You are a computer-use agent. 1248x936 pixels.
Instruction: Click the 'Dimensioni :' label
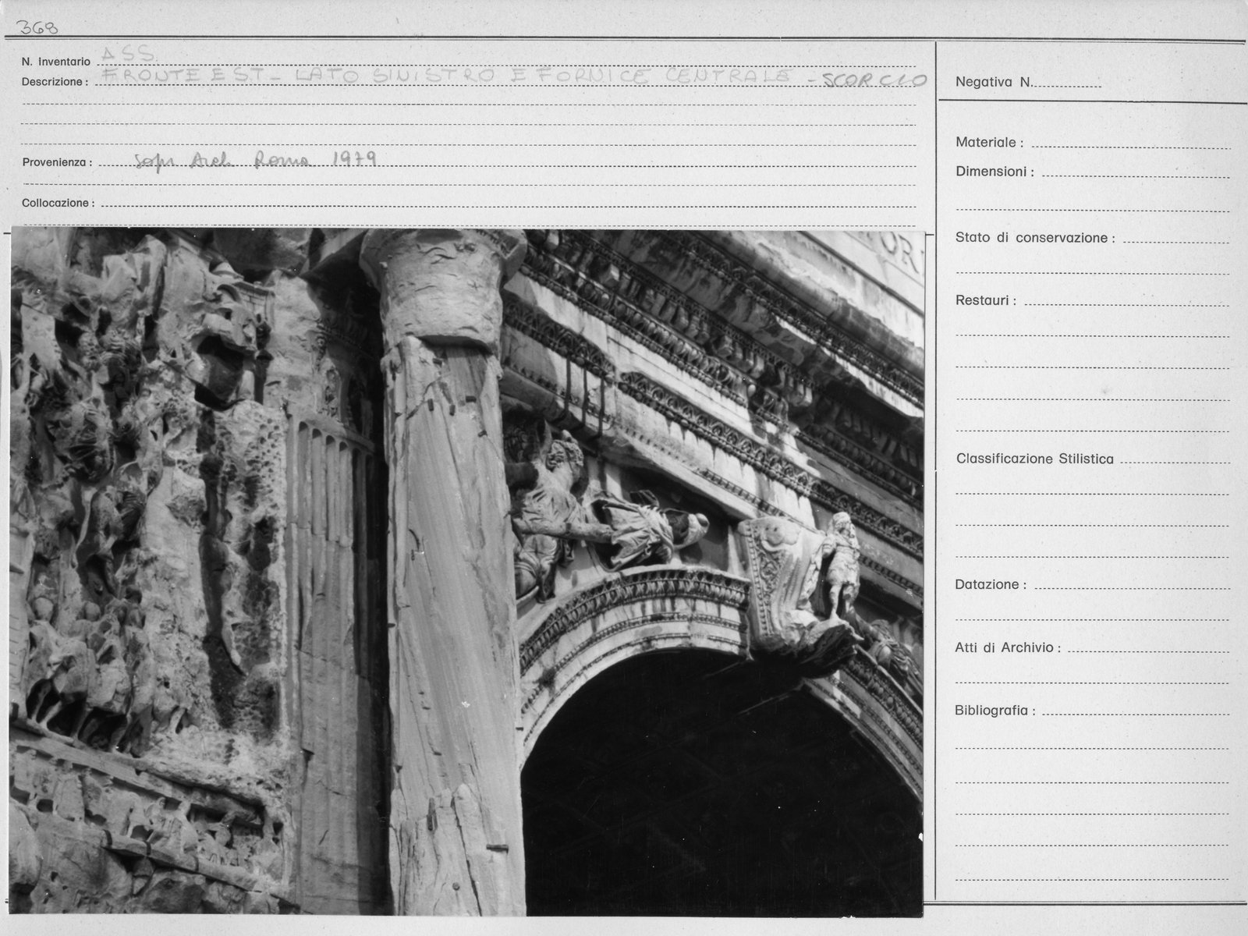point(994,172)
